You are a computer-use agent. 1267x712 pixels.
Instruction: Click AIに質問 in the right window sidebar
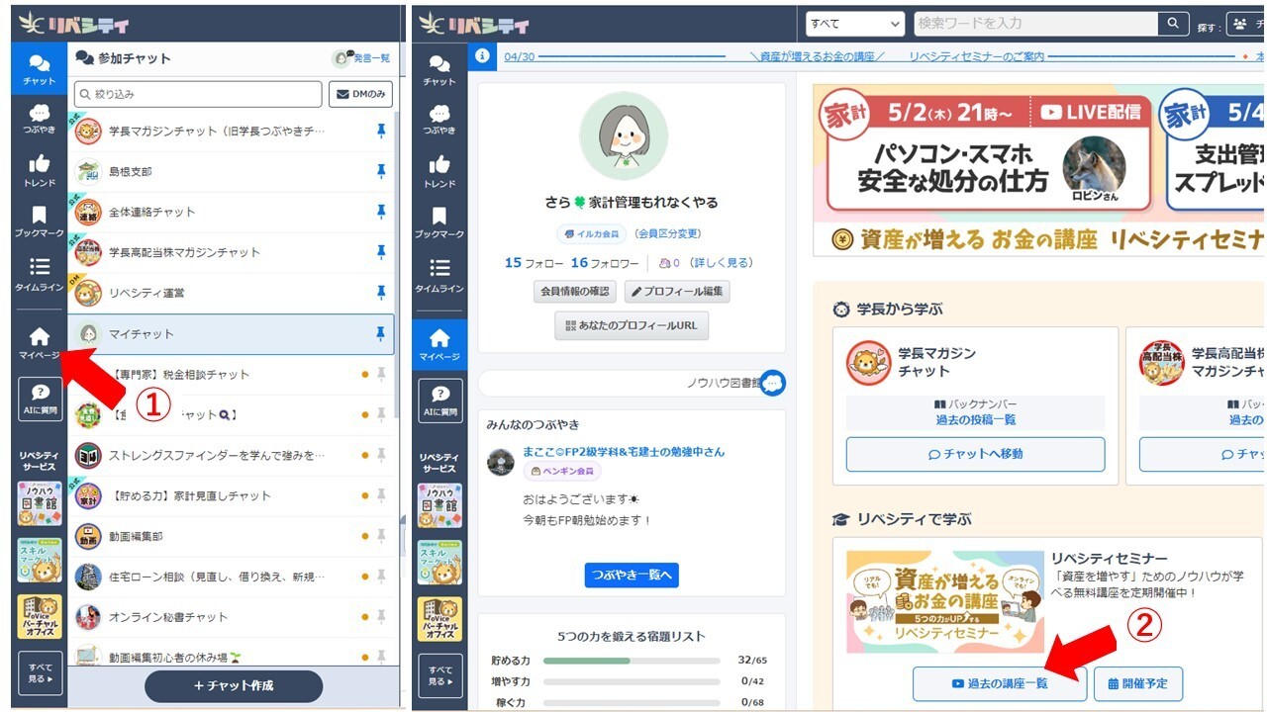439,400
